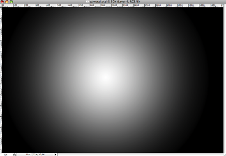Screen dimensions: 226x156
Task: Minimize the samurai.psd window
Action: click(7, 2)
